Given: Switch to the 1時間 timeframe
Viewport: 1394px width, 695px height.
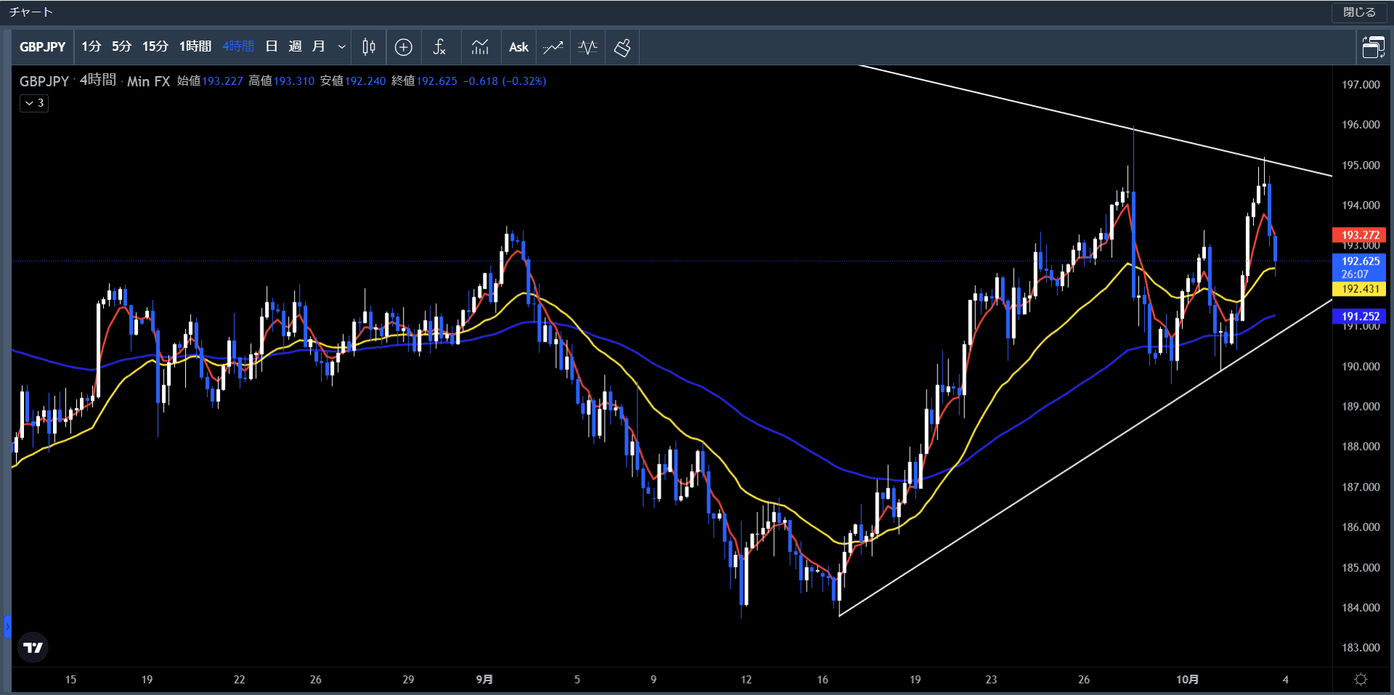Looking at the screenshot, I should 195,46.
